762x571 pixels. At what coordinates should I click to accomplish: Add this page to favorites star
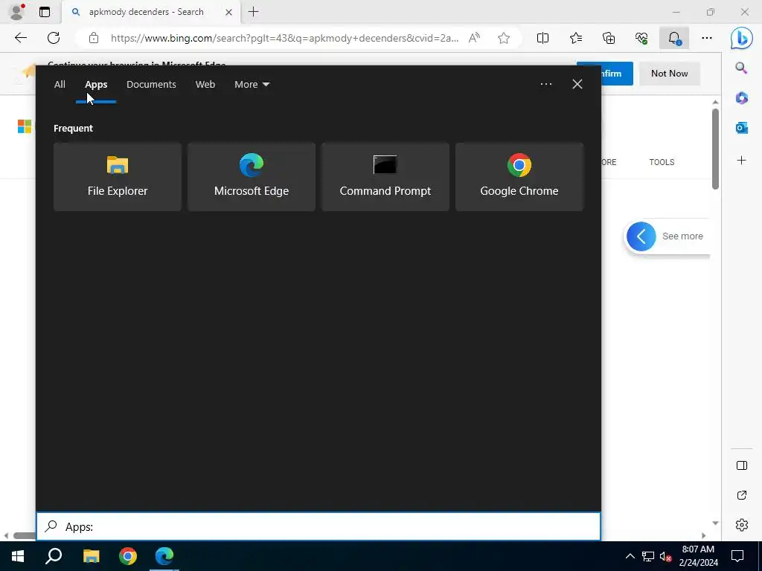point(504,38)
